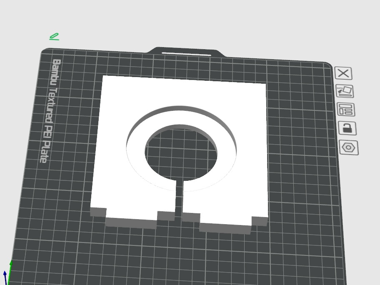Click the small gray tab at far-right corner

click(x=260, y=221)
